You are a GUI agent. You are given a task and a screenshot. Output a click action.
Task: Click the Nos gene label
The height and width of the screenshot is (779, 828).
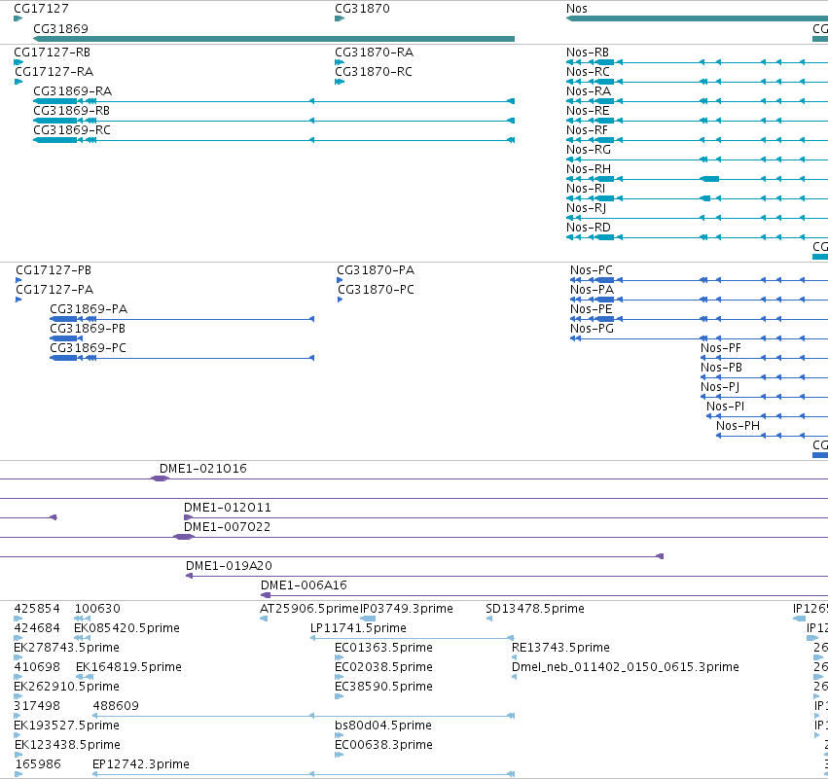click(x=577, y=9)
